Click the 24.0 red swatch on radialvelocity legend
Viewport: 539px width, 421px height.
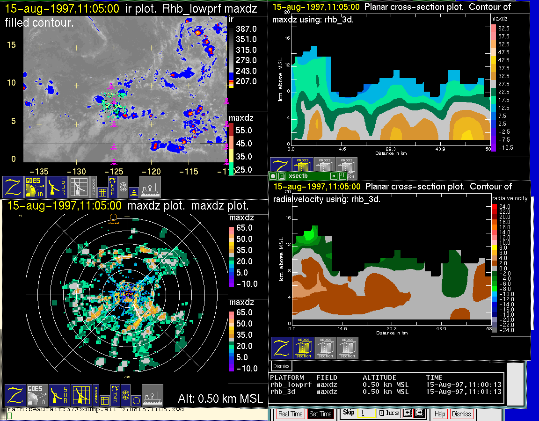click(495, 206)
